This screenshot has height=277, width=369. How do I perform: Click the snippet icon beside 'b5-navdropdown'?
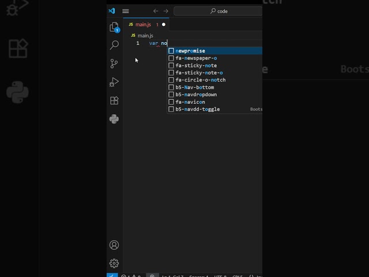point(171,95)
